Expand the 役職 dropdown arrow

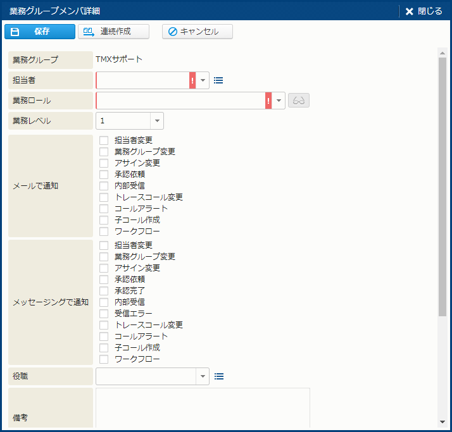coord(203,376)
